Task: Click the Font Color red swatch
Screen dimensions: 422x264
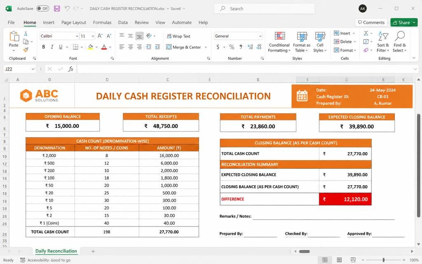Action: tap(104, 47)
